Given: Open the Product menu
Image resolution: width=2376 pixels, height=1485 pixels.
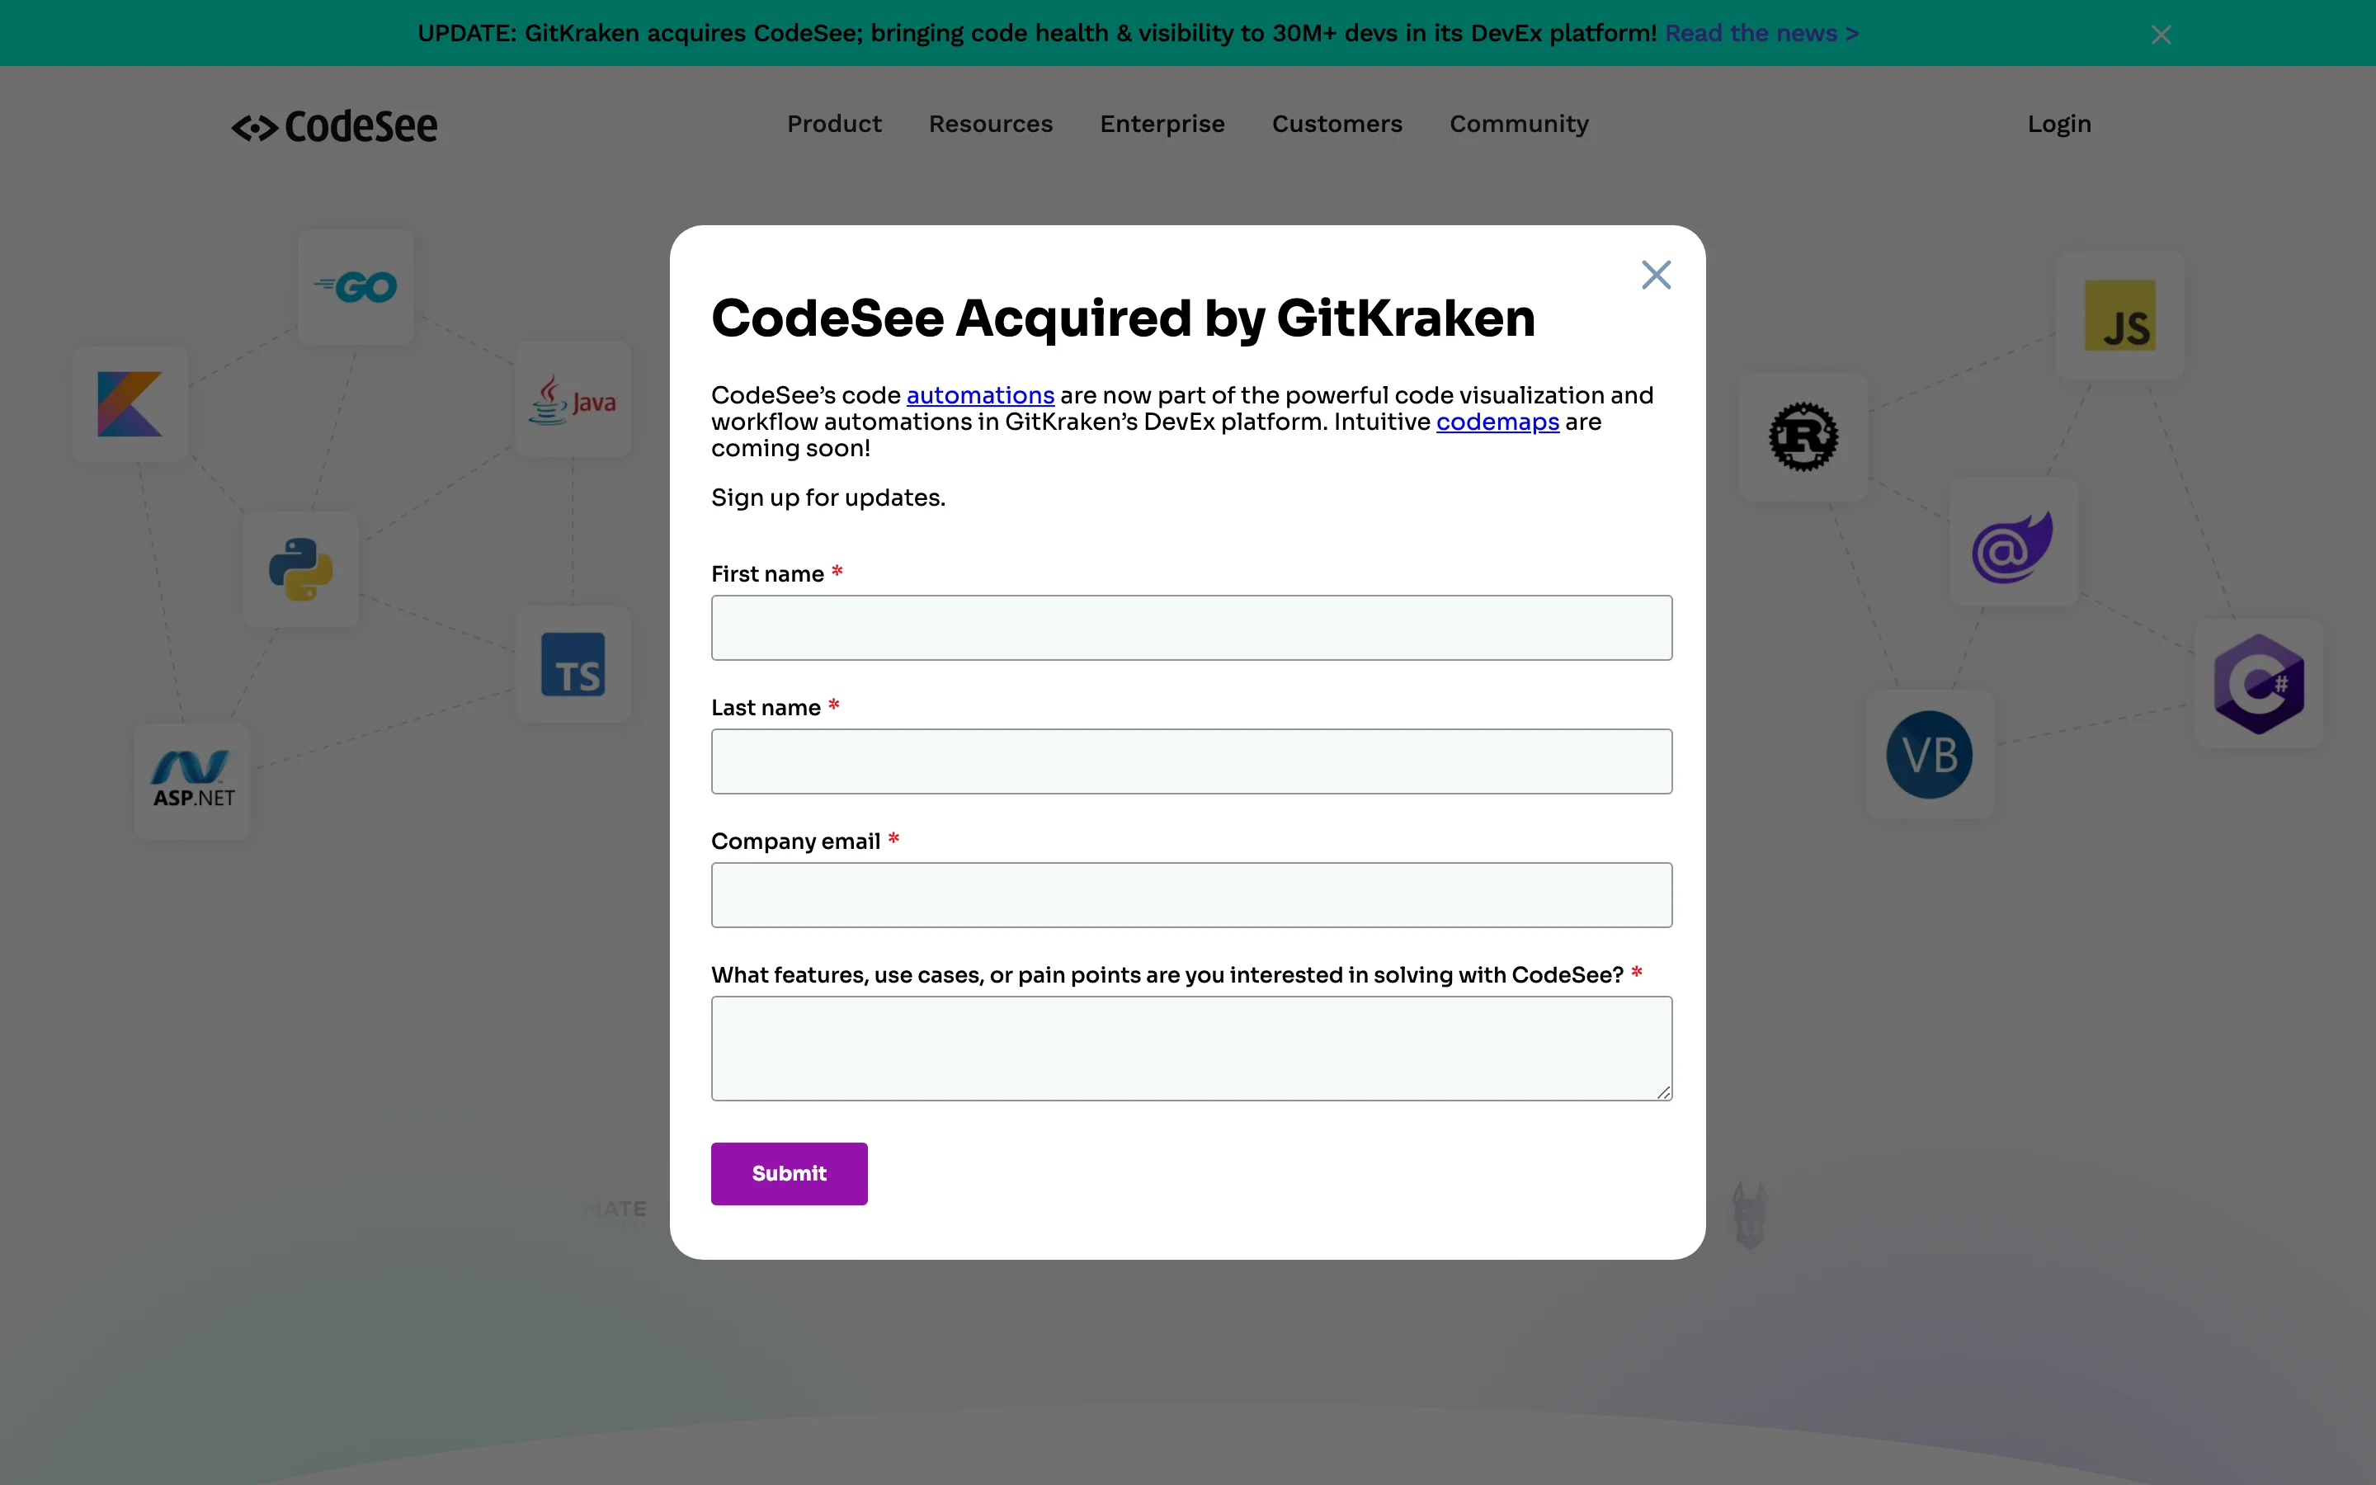Looking at the screenshot, I should coord(833,124).
